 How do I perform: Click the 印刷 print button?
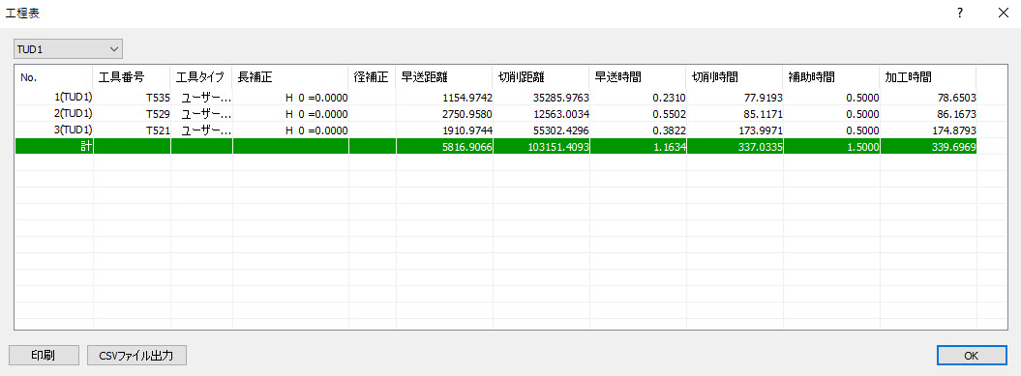[x=44, y=355]
